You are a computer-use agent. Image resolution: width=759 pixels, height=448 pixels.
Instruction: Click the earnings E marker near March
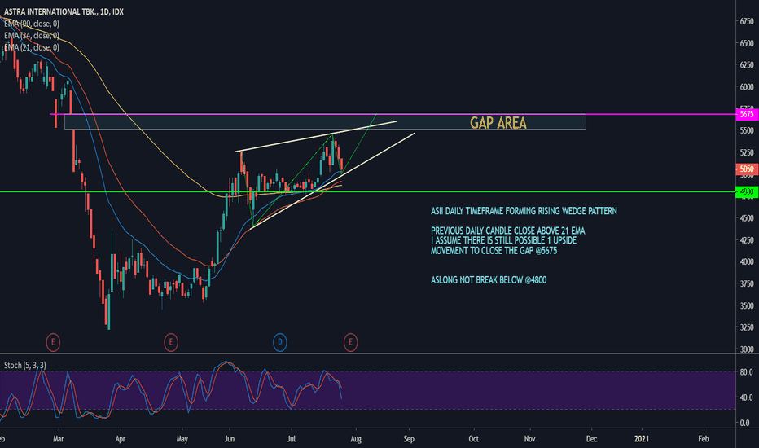tap(53, 342)
